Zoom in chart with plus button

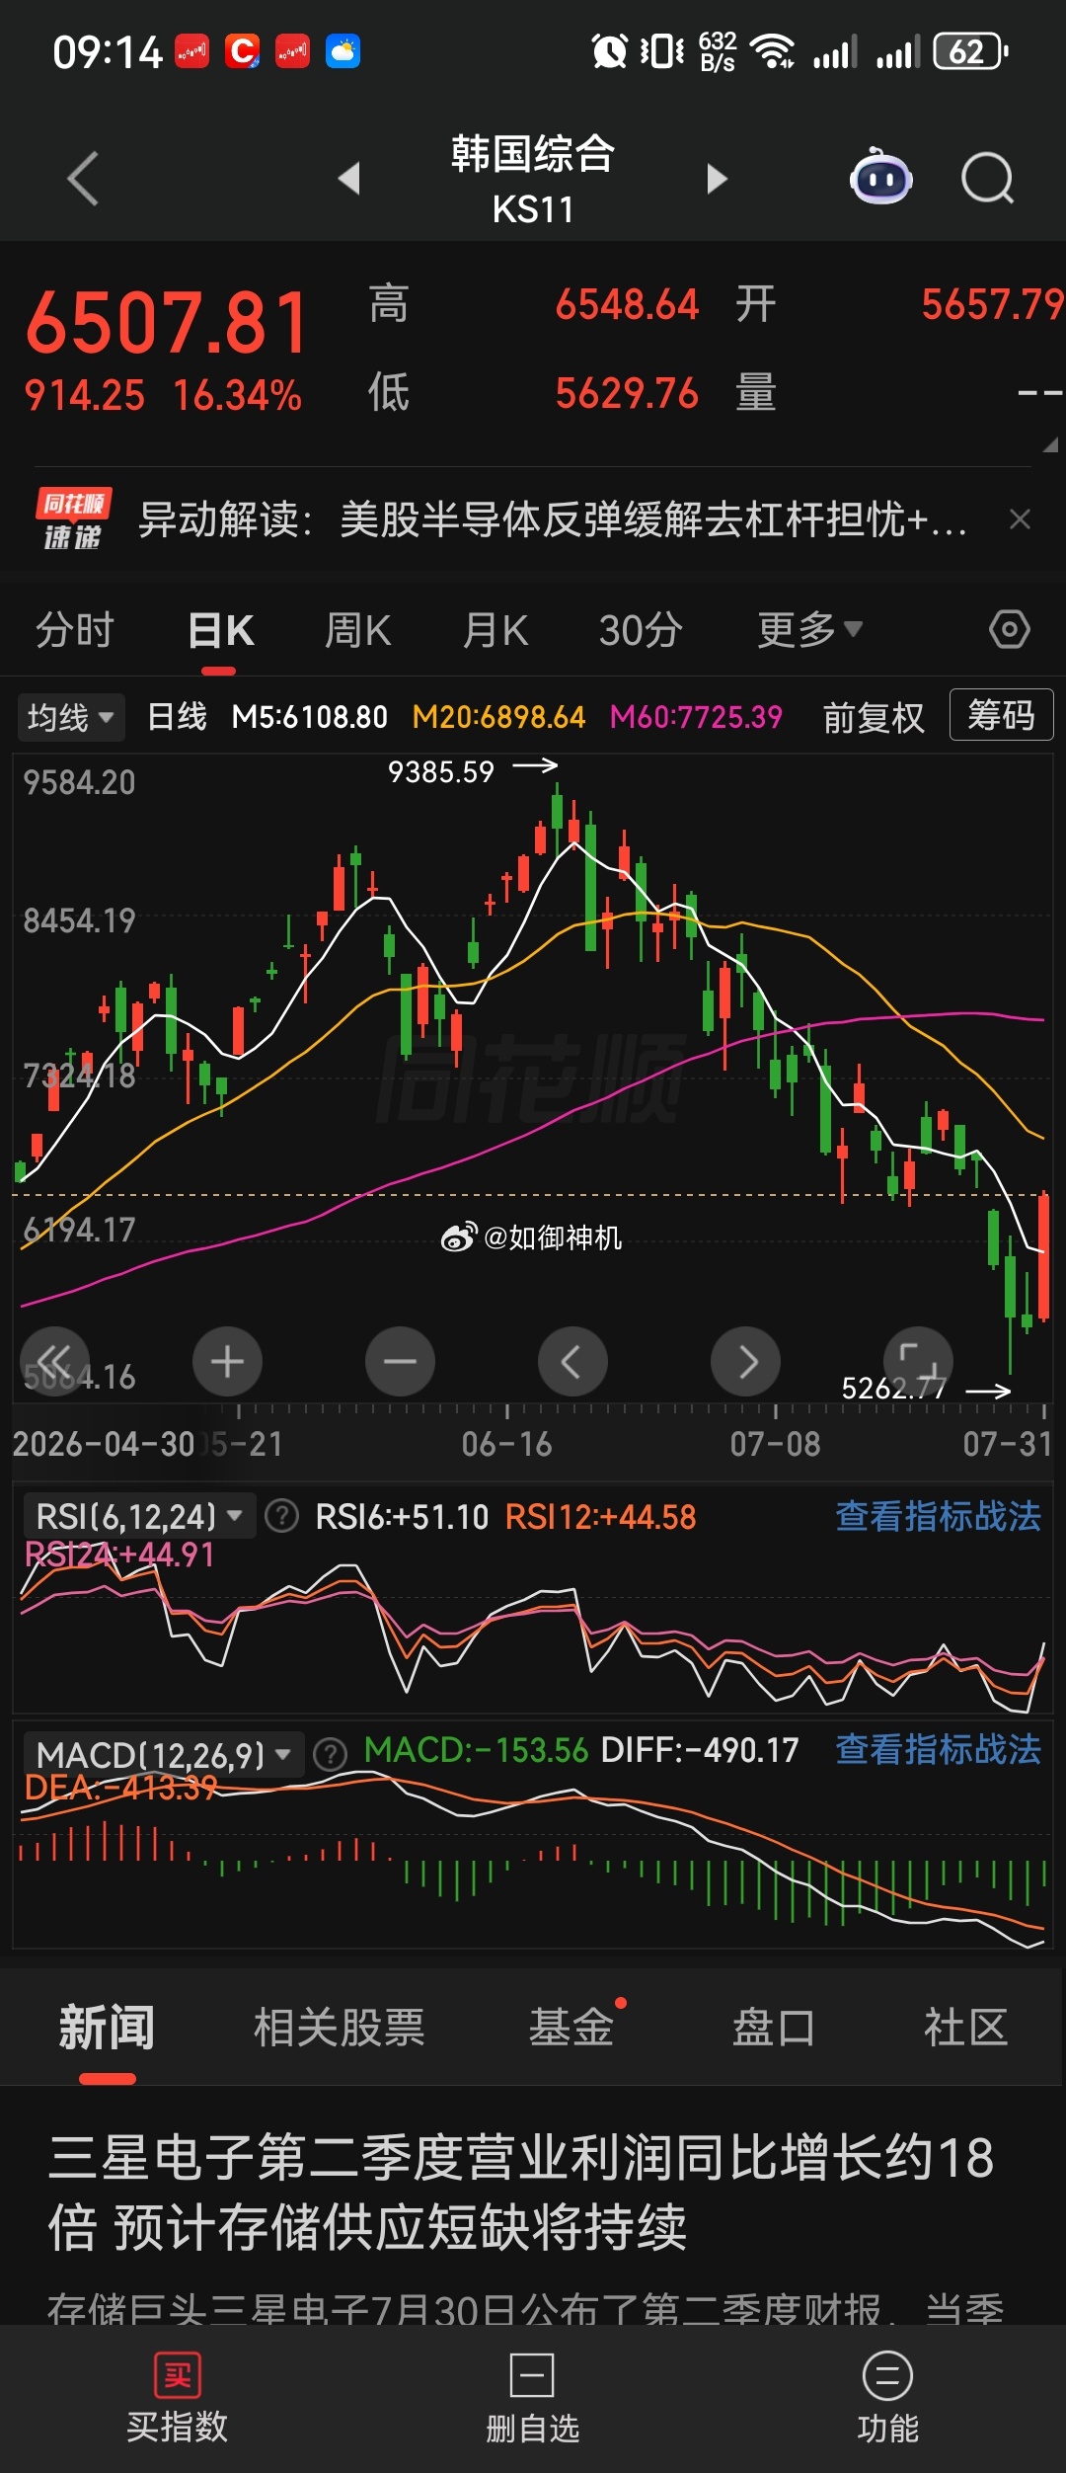[227, 1361]
